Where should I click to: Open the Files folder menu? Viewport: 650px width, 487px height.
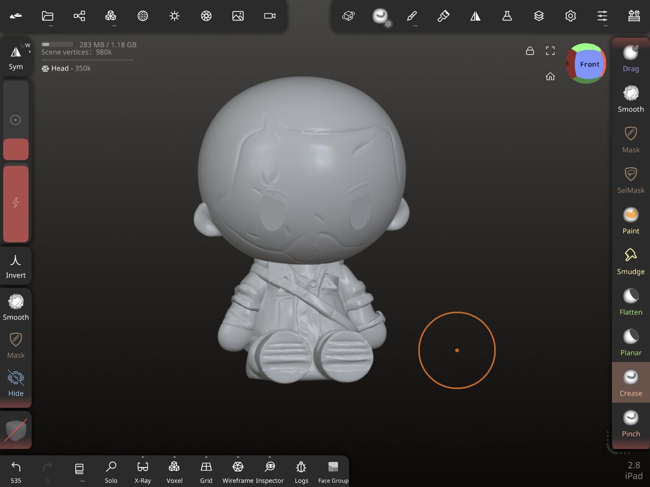(48, 16)
